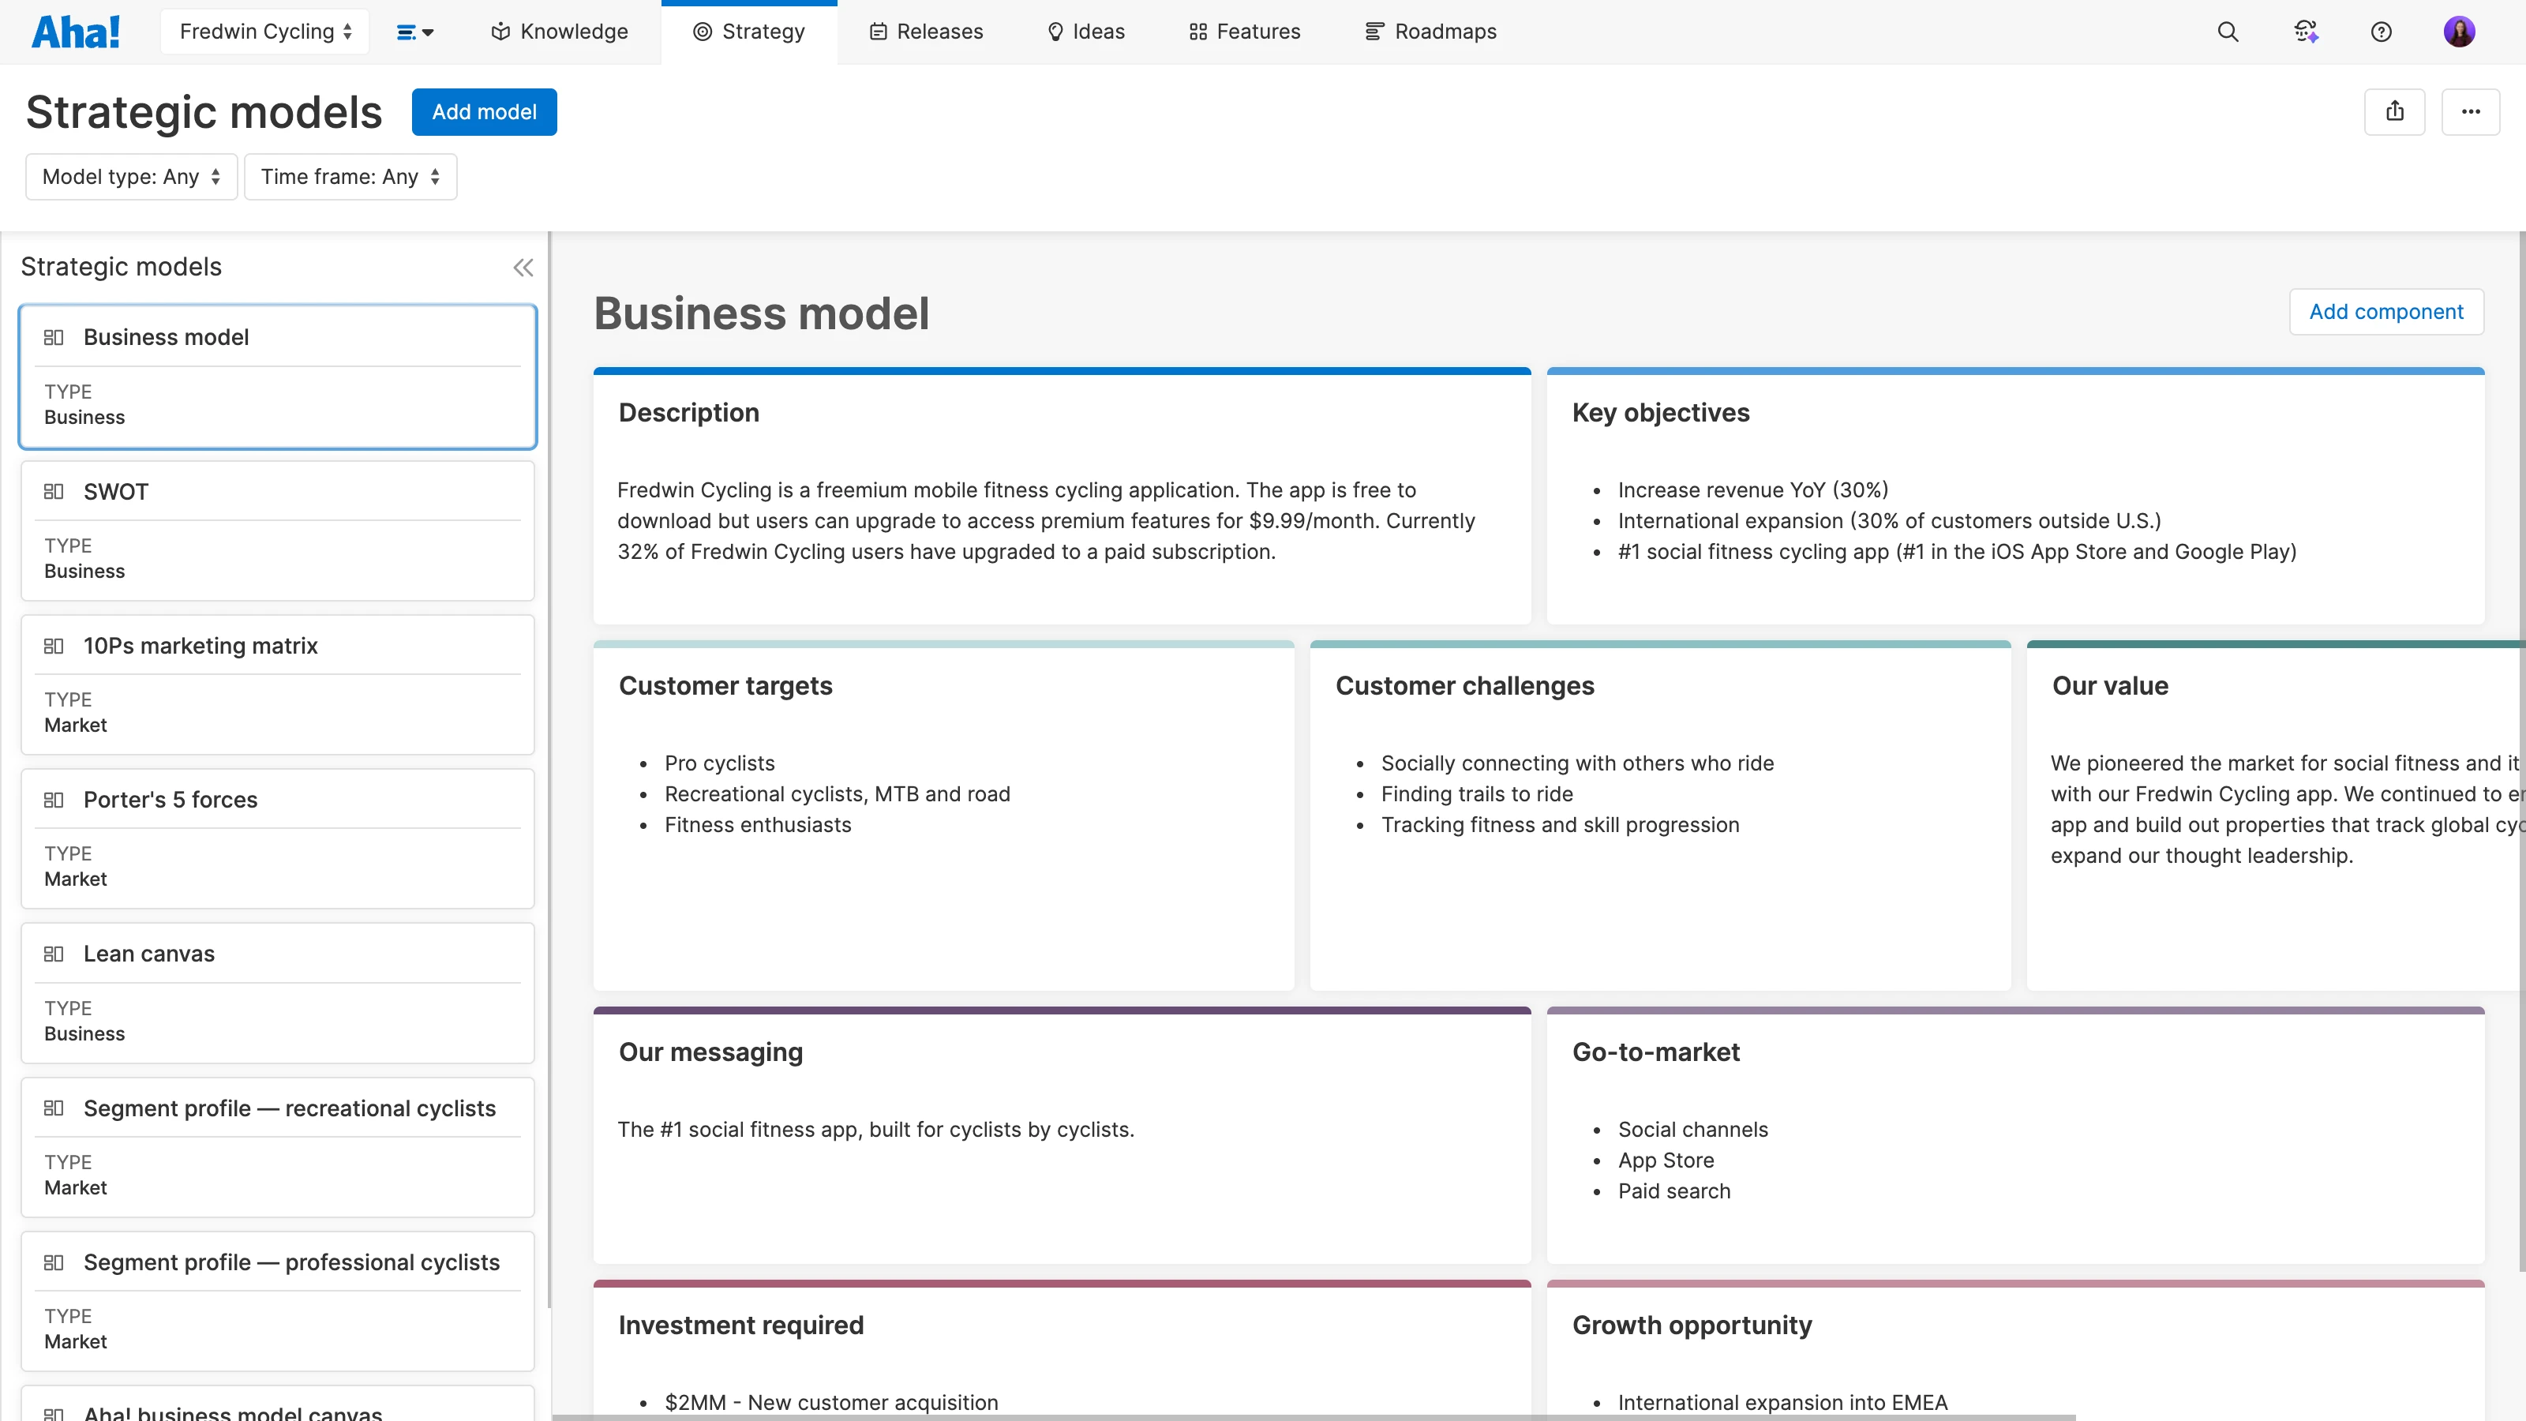The width and height of the screenshot is (2526, 1421).
Task: Click the Key objectives heading
Action: click(x=1660, y=413)
